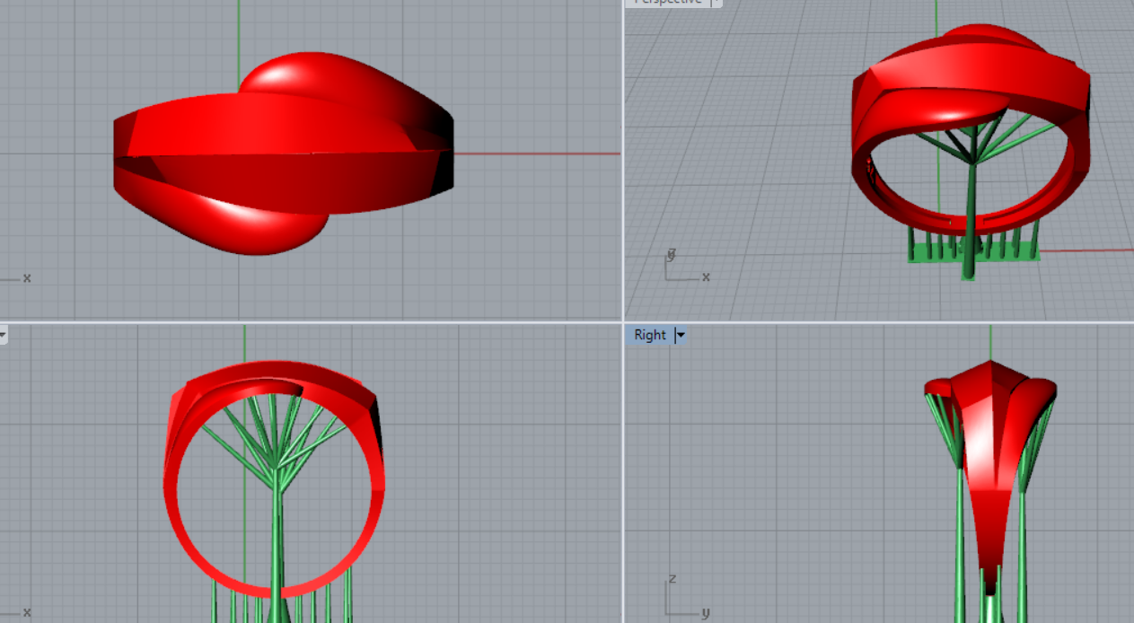
Task: Select the green support base plate in Perspective
Action: (x=925, y=255)
